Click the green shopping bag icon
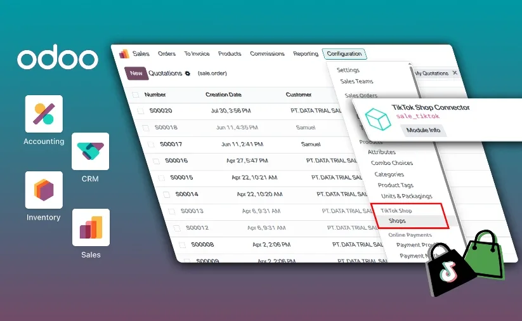This screenshot has width=522, height=321. pos(485,255)
